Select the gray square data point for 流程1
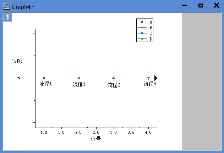224x153 pixels. (x=44, y=78)
